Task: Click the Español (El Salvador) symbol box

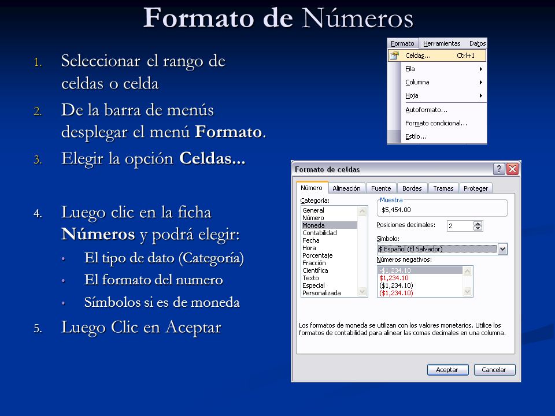Action: coord(437,249)
